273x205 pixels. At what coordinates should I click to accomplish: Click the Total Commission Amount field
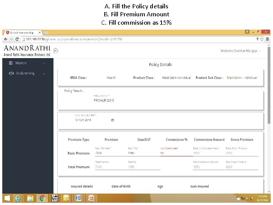point(209,167)
